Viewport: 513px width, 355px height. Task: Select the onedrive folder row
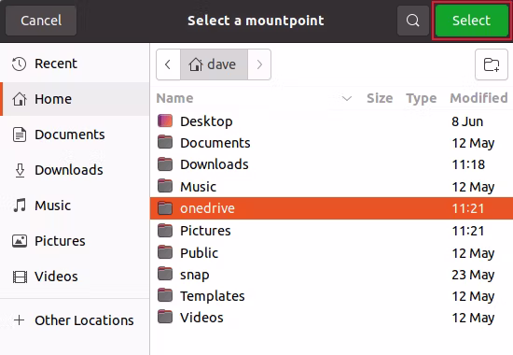pos(331,208)
